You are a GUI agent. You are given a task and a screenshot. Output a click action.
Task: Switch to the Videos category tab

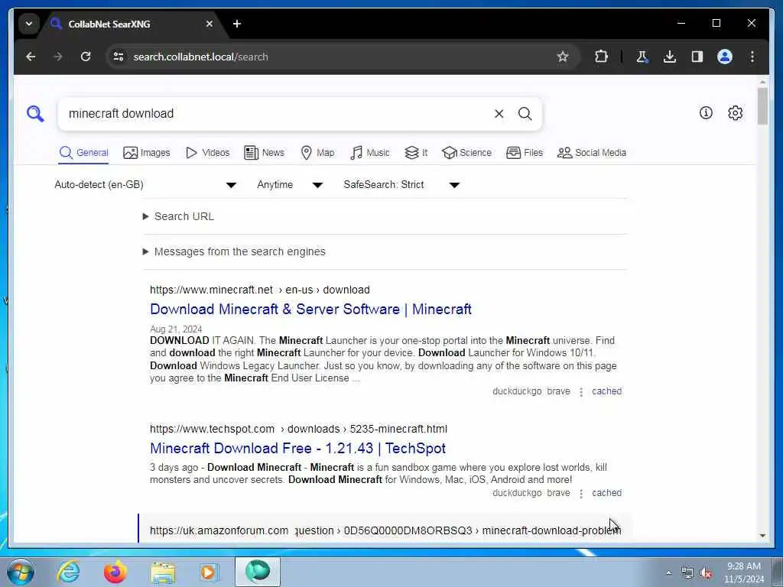point(208,153)
